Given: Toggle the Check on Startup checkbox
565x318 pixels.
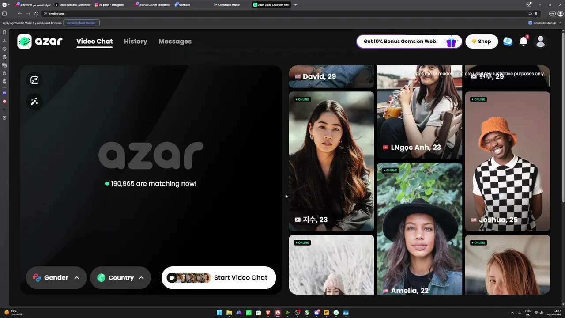Looking at the screenshot, I should (x=531, y=23).
